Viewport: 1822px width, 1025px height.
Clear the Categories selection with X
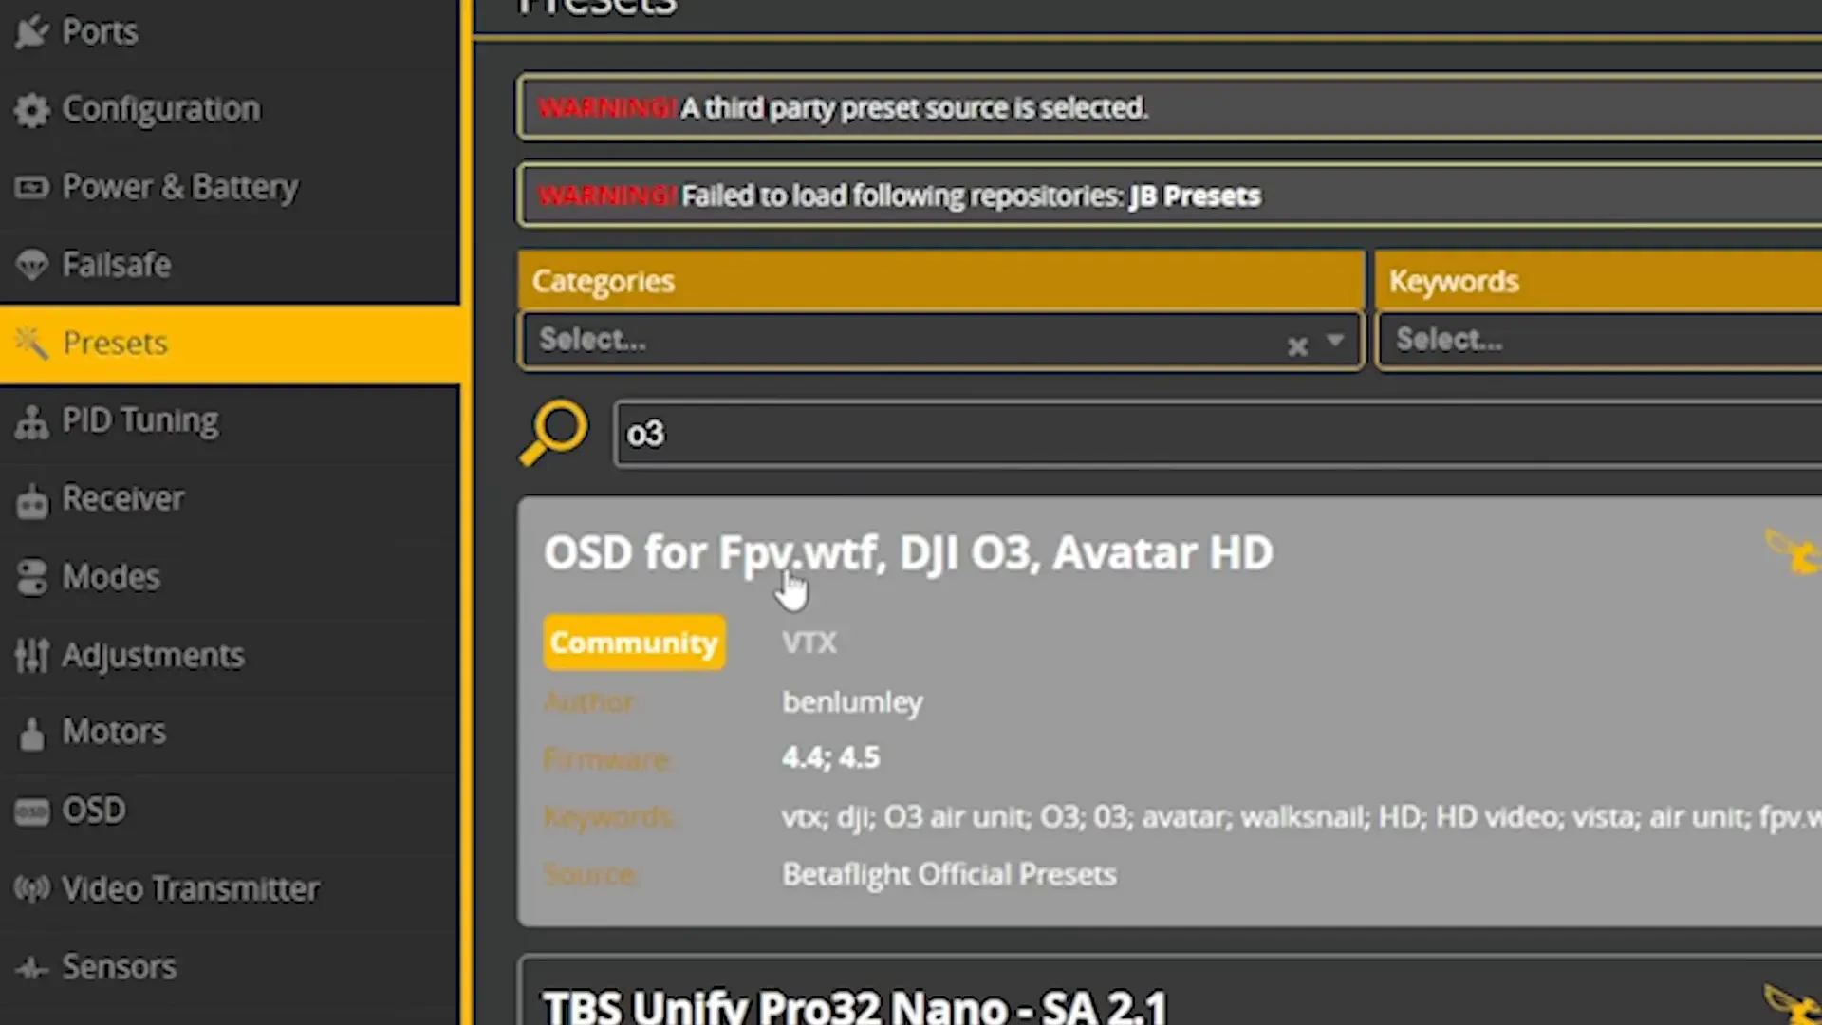pos(1297,346)
